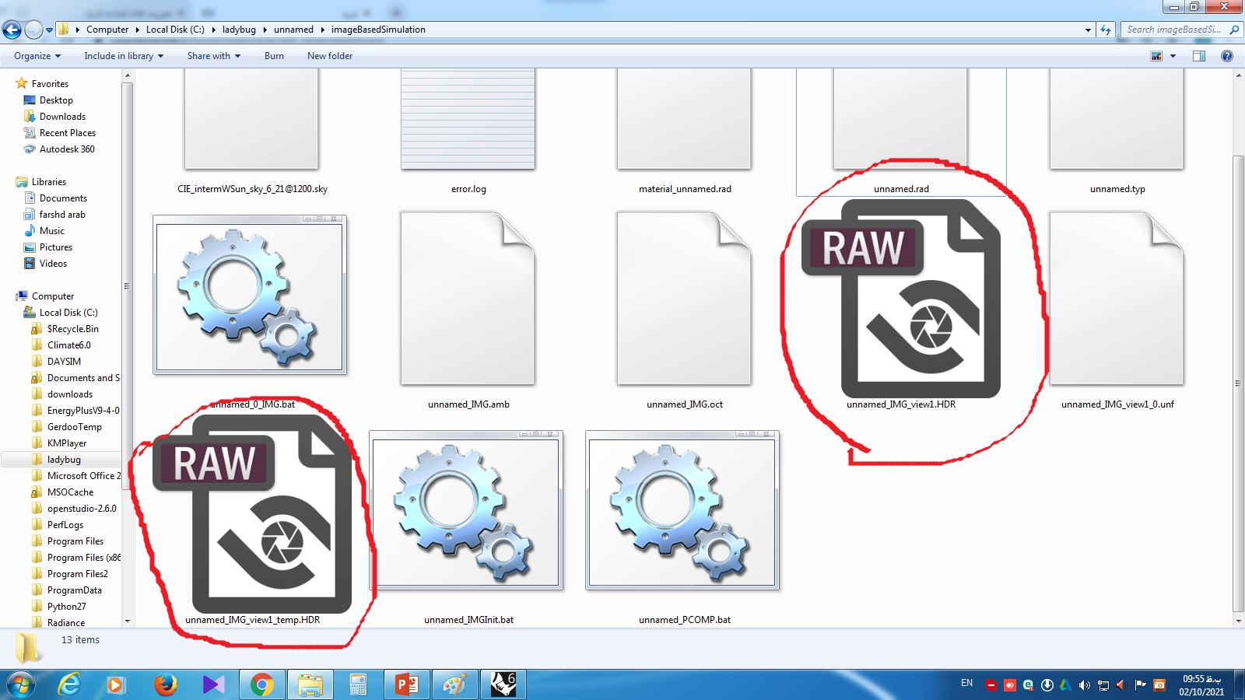The width and height of the screenshot is (1245, 700).
Task: Click Burn in the toolbar
Action: 274,56
